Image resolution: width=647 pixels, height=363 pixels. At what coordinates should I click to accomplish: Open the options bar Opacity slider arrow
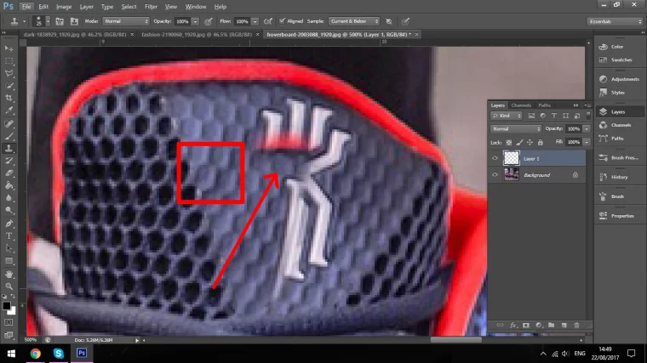click(x=195, y=21)
